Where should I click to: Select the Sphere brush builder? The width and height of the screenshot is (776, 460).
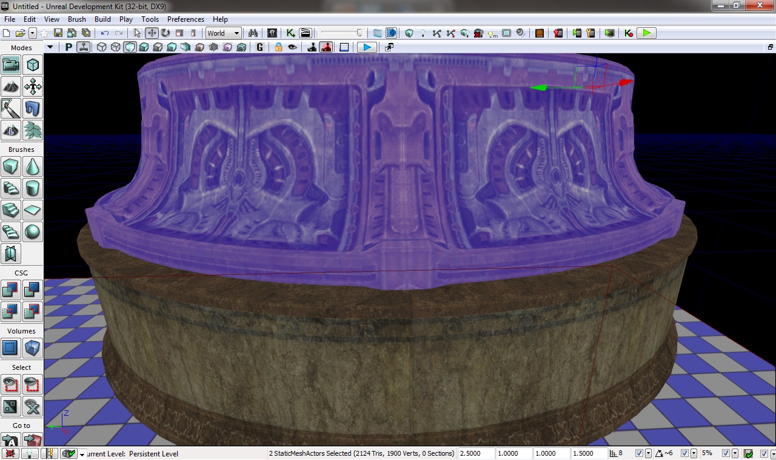click(x=33, y=232)
